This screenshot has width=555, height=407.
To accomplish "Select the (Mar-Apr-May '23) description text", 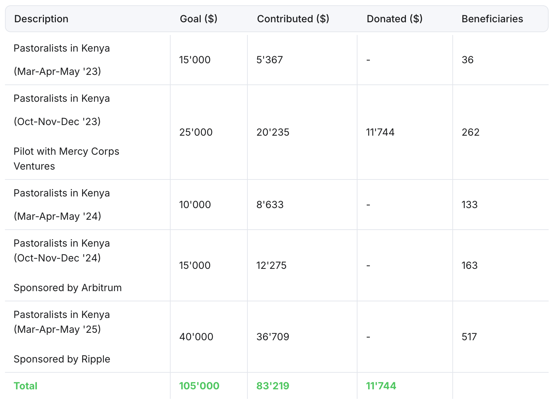I will tap(57, 71).
